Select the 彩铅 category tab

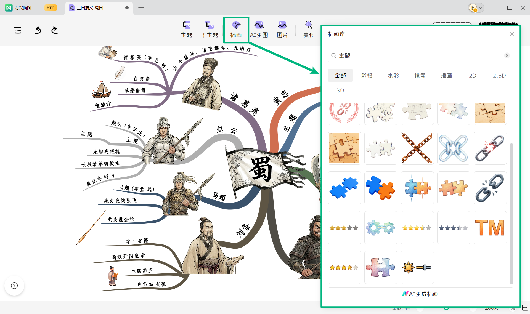[x=367, y=75]
